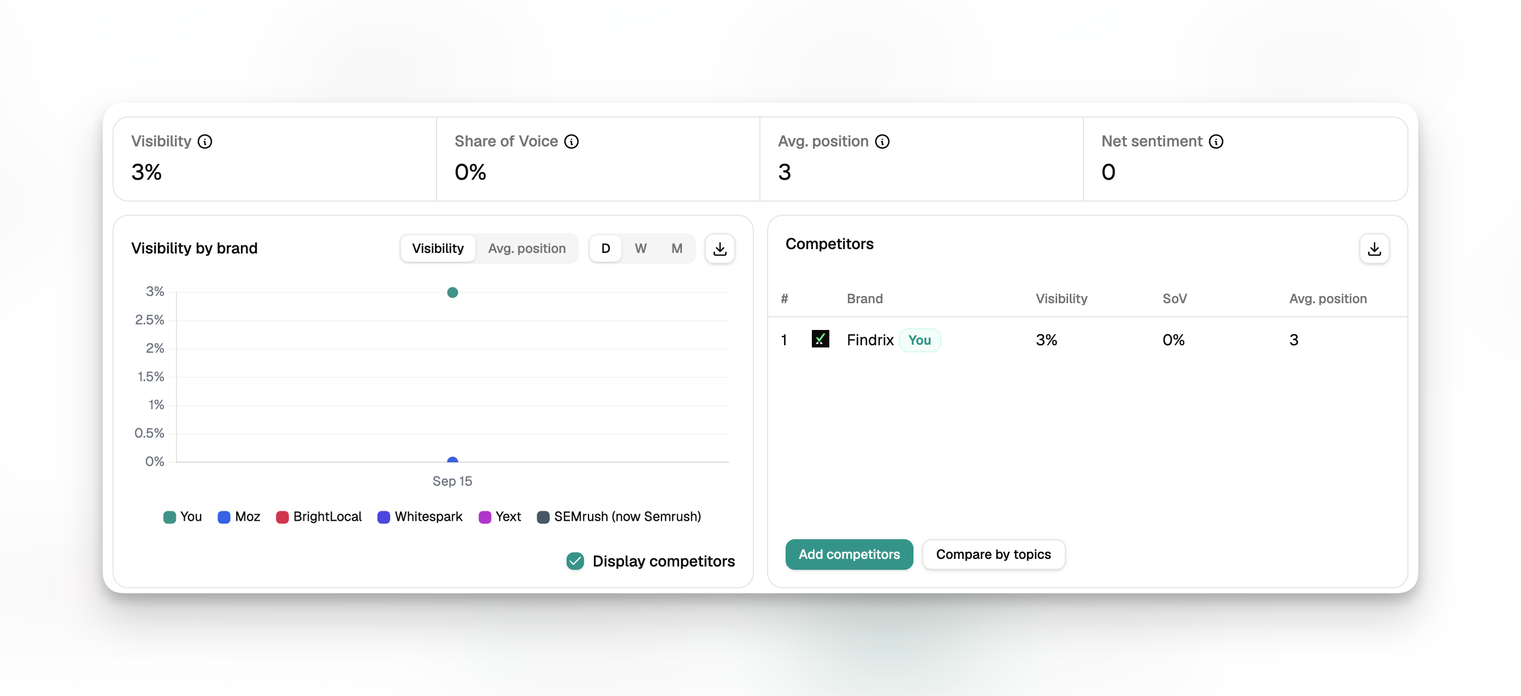Screen dimensions: 1521x696
Task: Click the You badge next to Findrix
Action: (919, 340)
